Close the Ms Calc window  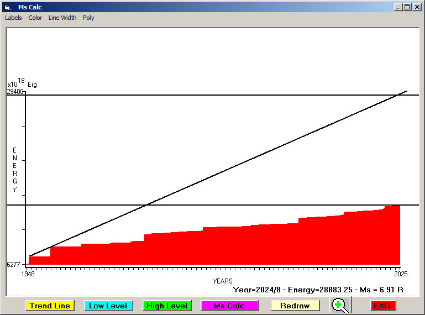(417, 7)
